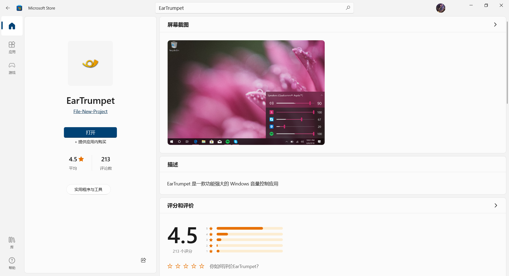Click the 打开 (Open) button

coord(90,132)
